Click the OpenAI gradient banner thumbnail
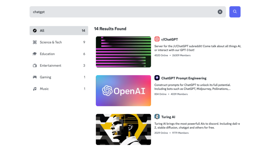The height and width of the screenshot is (150, 265). pyautogui.click(x=123, y=91)
